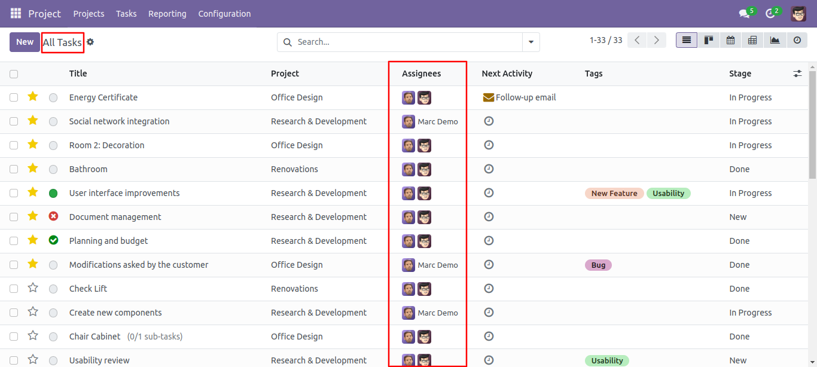Go to next page of records
This screenshot has height=367, width=817.
pos(657,40)
